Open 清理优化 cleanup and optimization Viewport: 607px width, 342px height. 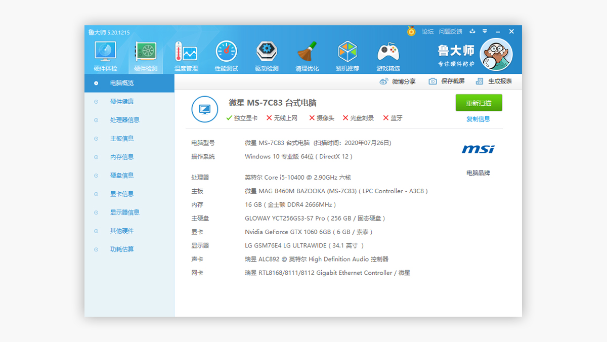pyautogui.click(x=307, y=56)
